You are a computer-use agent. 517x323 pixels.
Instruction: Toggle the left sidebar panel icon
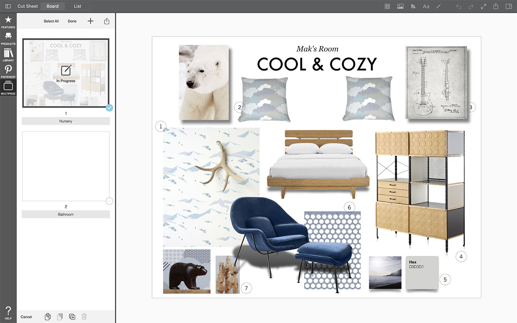[8, 6]
